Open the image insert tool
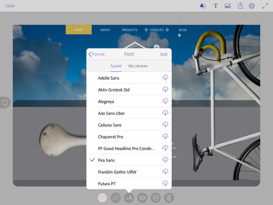 (227, 6)
